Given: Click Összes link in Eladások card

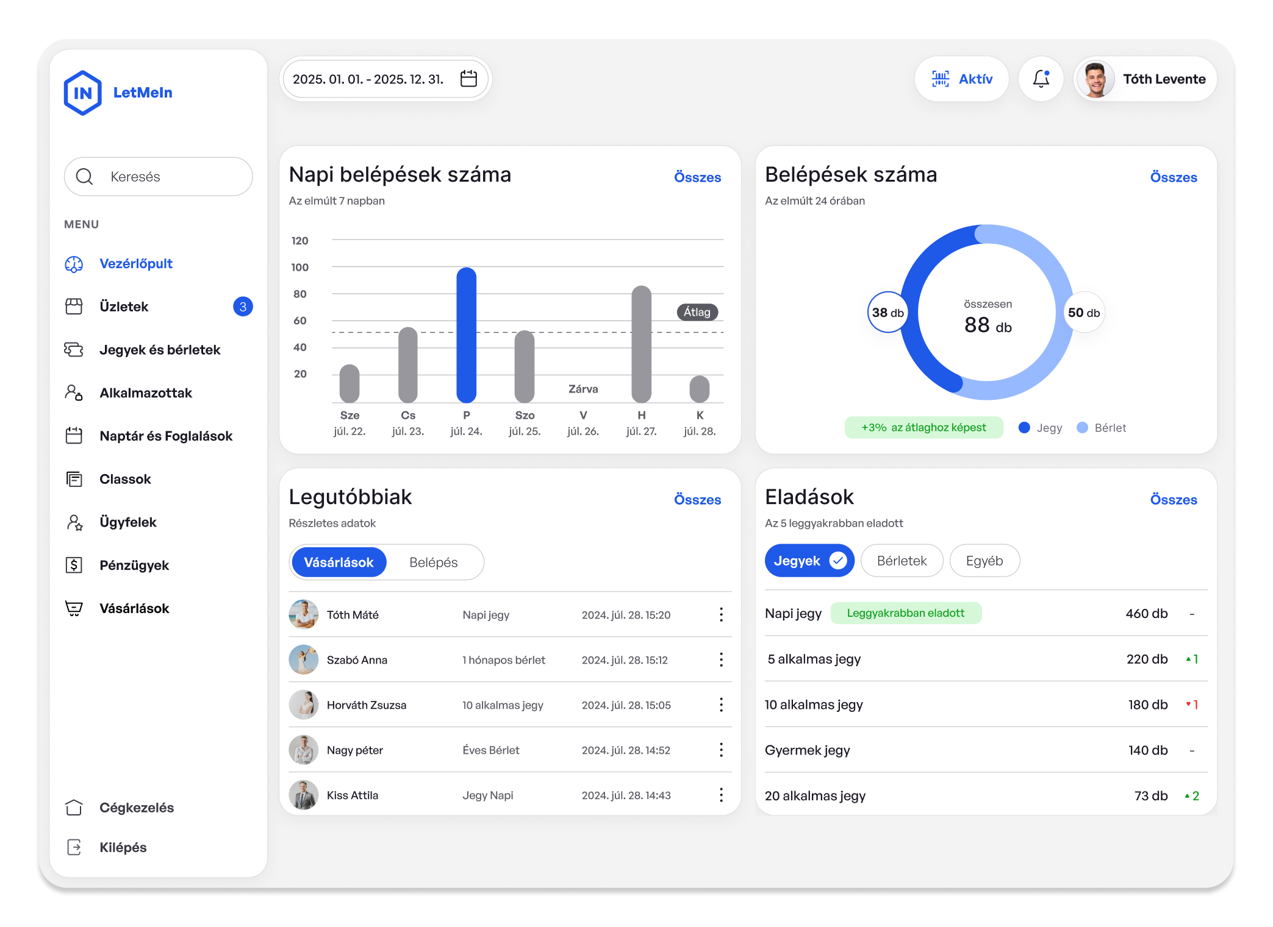Looking at the screenshot, I should (x=1173, y=500).
